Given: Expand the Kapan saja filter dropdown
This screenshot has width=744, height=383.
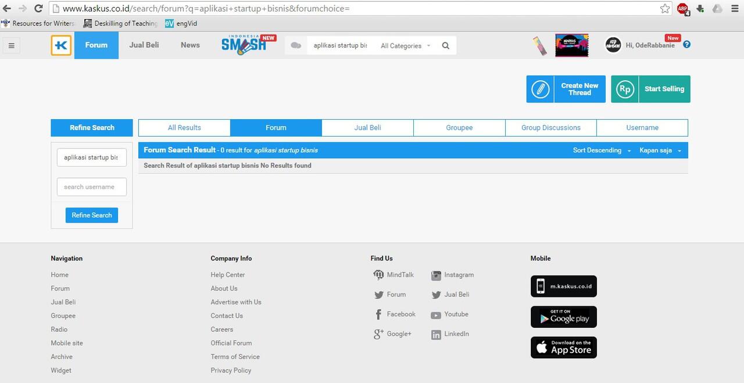Looking at the screenshot, I should coord(659,150).
